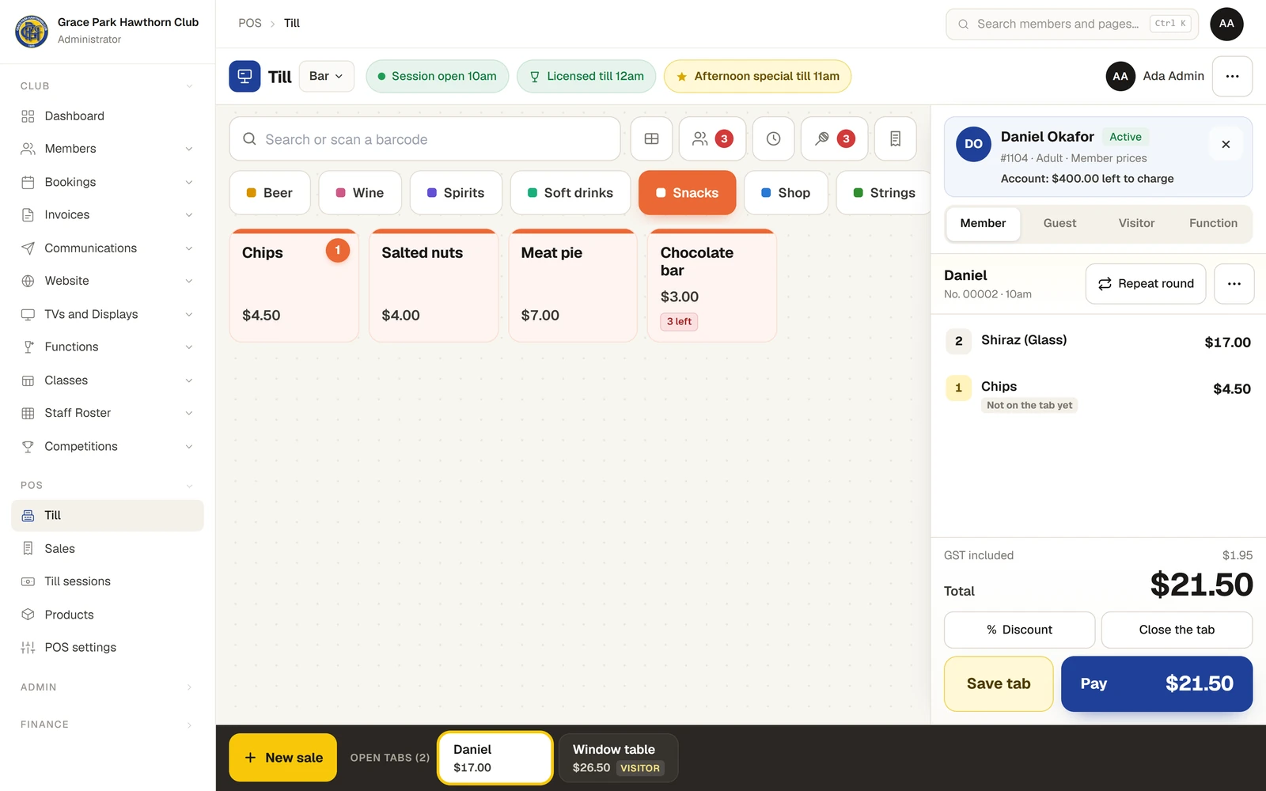Expand the Bookings sidebar menu
Viewport: 1266px width, 791px height.
click(x=108, y=182)
